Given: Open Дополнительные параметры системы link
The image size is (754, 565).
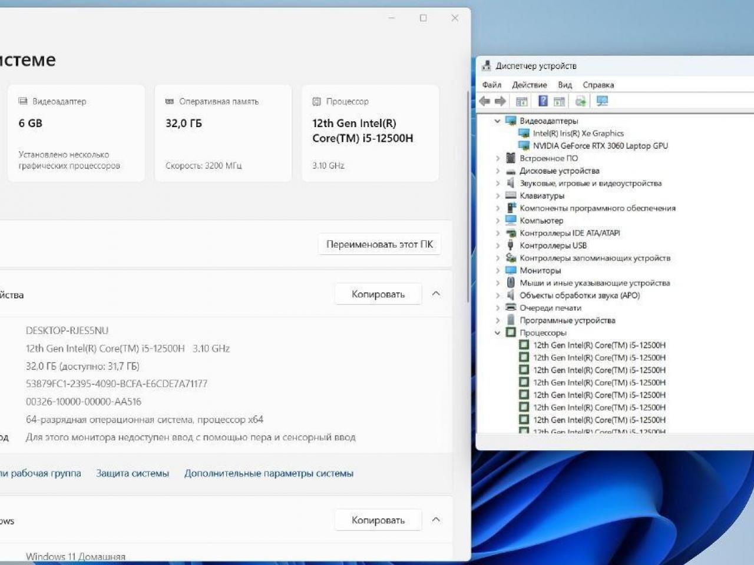Looking at the screenshot, I should [269, 473].
